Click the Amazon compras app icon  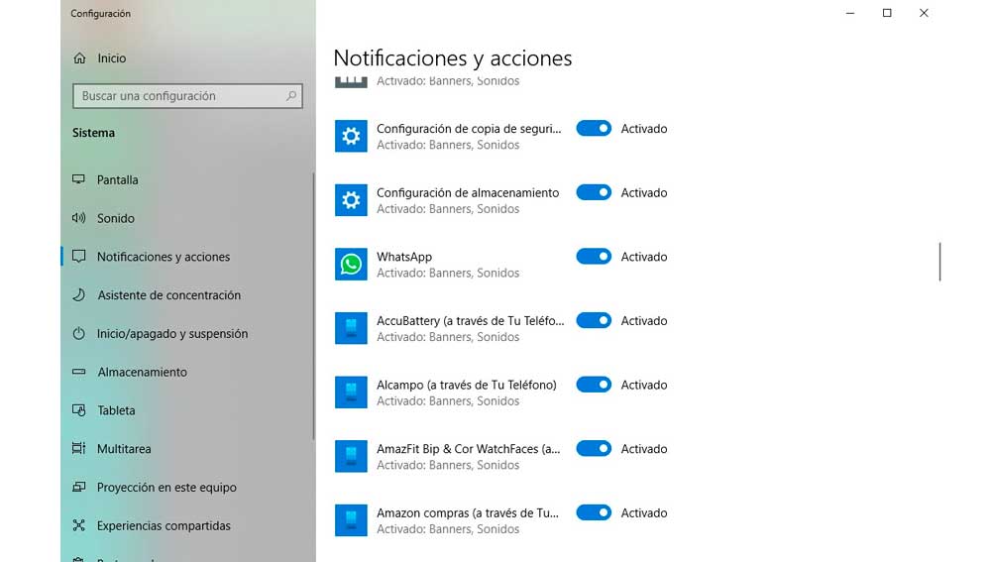click(x=351, y=520)
